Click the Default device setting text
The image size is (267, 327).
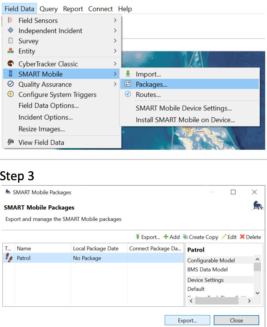196,289
